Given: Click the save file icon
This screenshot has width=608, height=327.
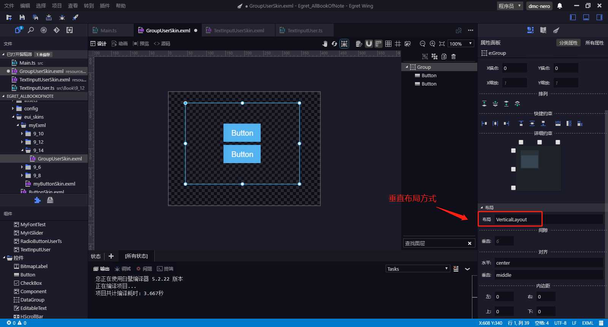Looking at the screenshot, I should (22, 17).
